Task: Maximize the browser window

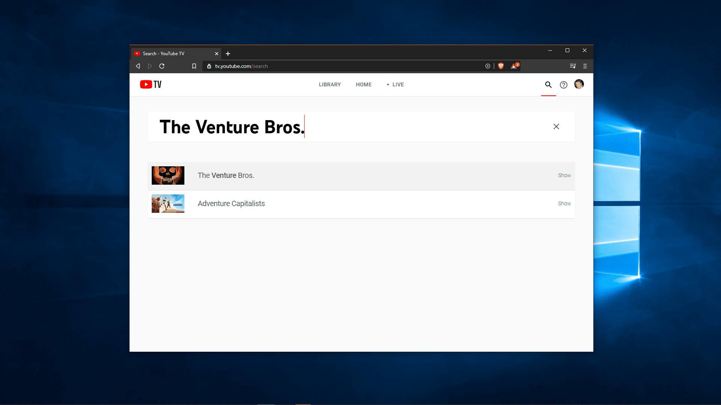Action: (x=567, y=50)
